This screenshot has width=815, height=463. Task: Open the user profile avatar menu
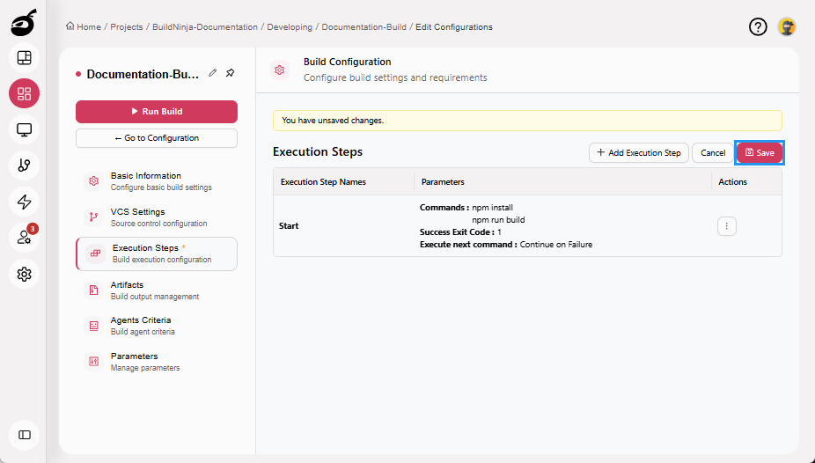point(787,27)
